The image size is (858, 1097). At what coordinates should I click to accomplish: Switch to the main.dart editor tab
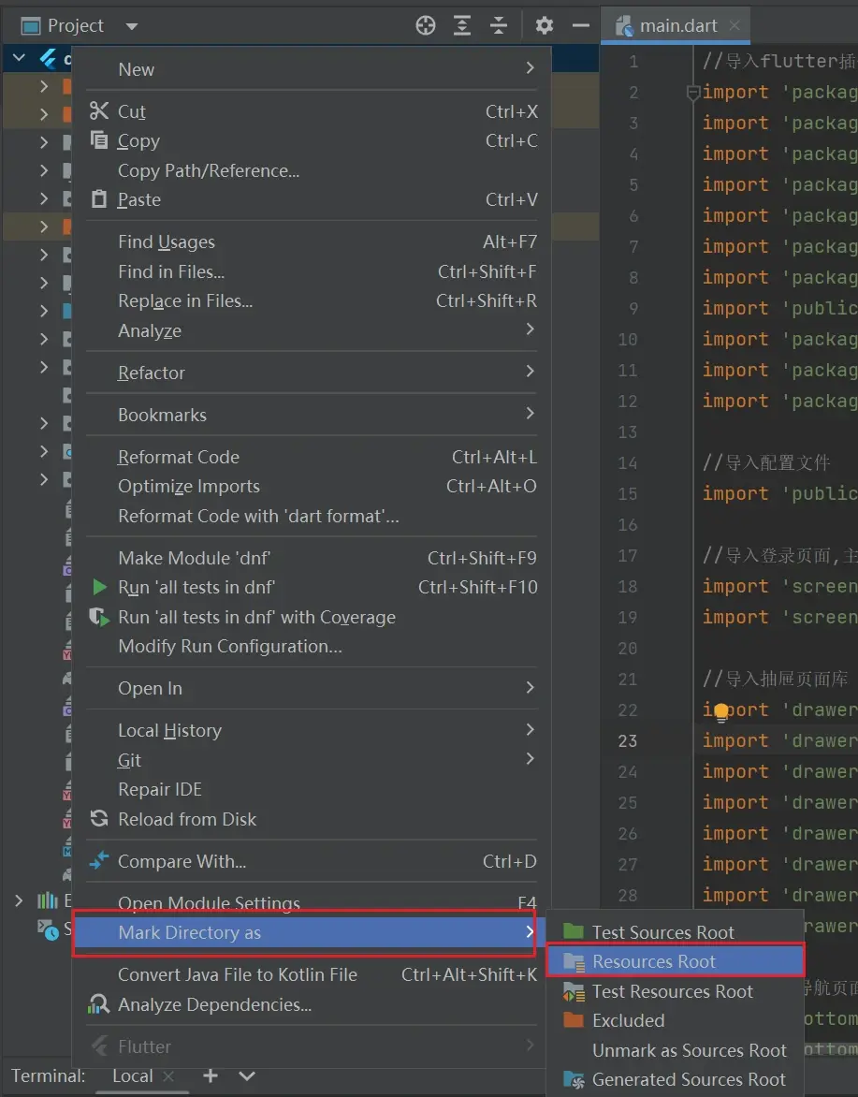[677, 26]
